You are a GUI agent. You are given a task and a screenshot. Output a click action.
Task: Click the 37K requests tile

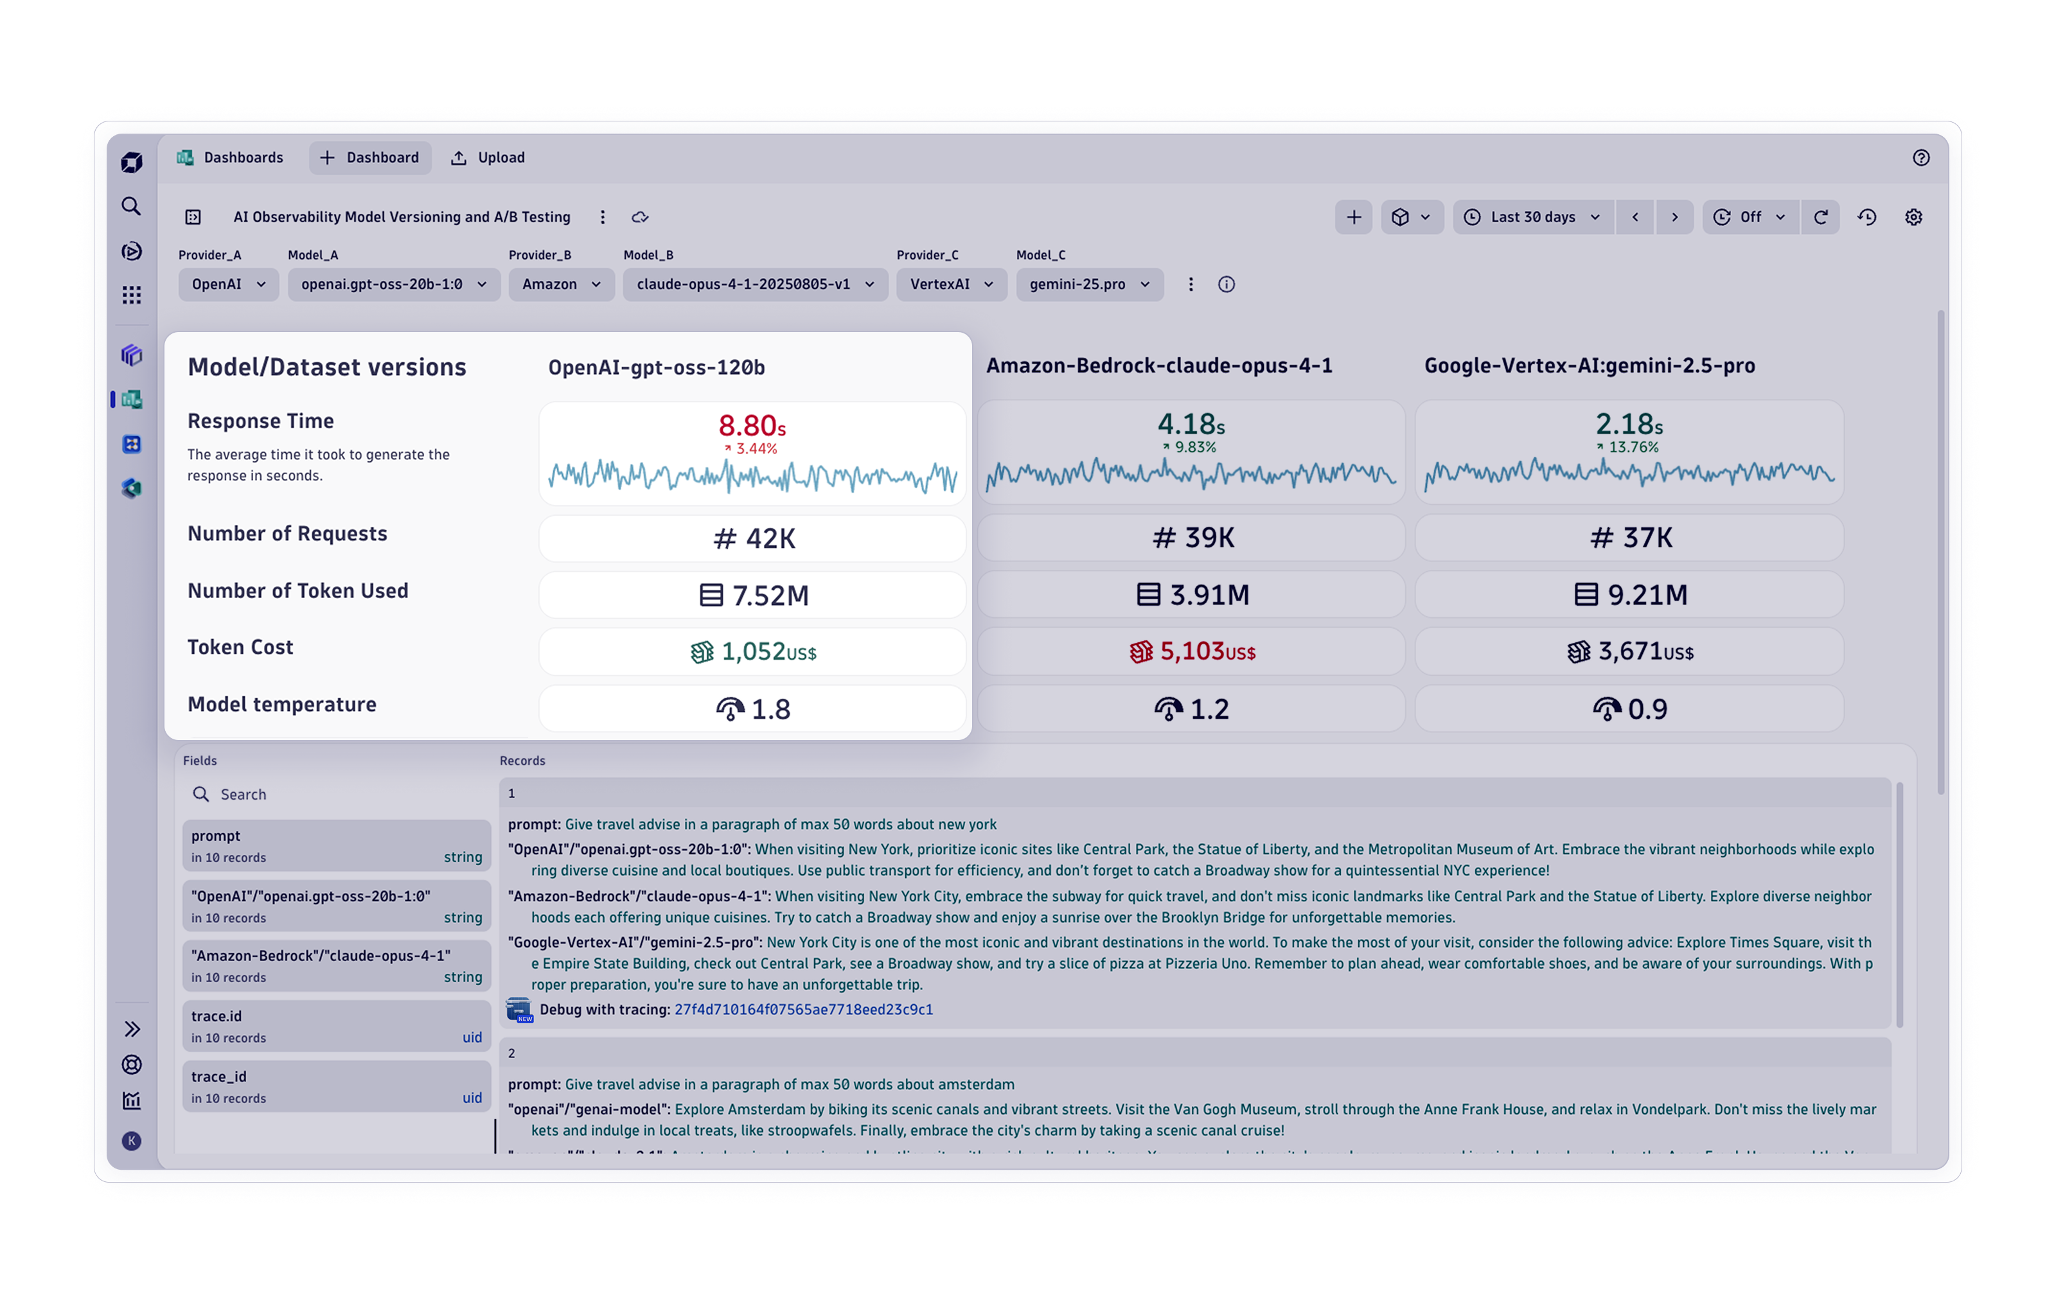pos(1629,538)
